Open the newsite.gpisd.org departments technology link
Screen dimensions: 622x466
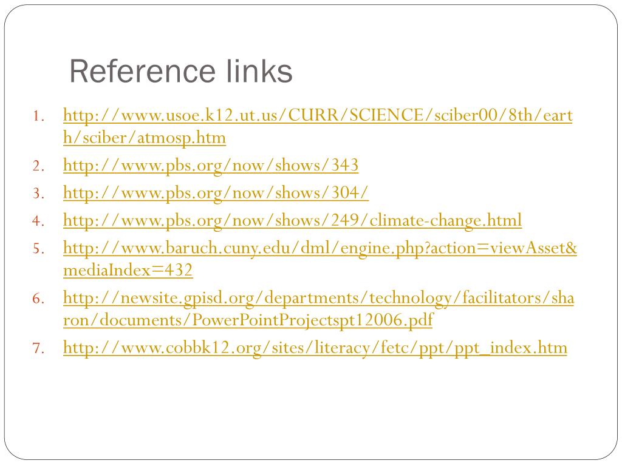click(318, 298)
